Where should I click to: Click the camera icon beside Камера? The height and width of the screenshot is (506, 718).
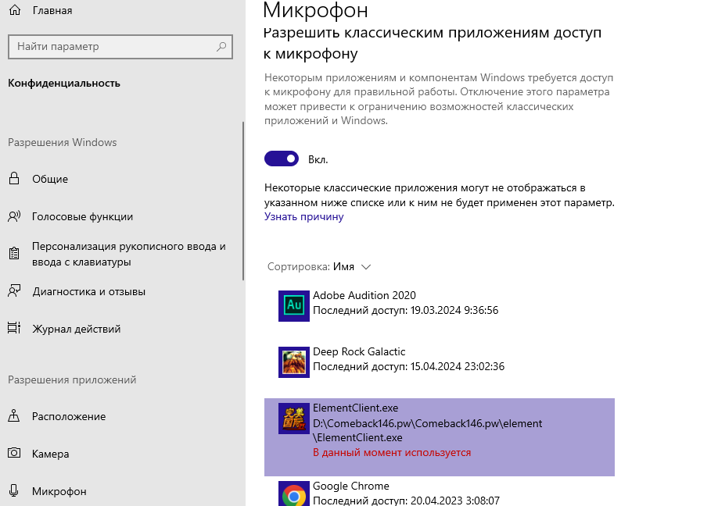coord(14,454)
